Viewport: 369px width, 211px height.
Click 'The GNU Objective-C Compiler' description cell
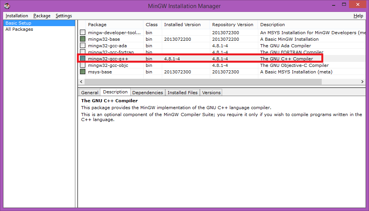[x=294, y=65]
